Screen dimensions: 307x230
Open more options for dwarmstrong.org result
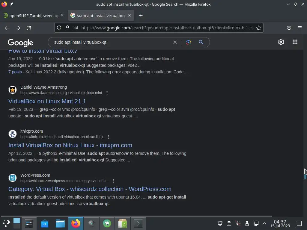(107, 93)
